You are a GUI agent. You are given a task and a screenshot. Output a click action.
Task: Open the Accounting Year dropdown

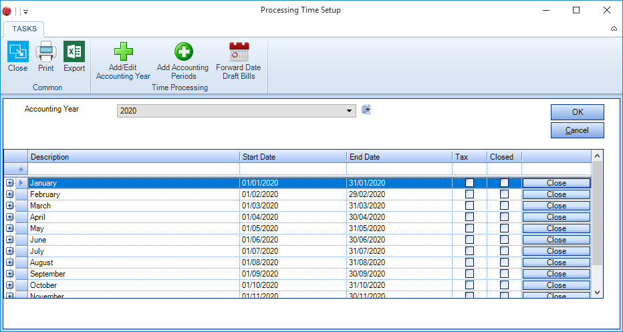coord(349,111)
